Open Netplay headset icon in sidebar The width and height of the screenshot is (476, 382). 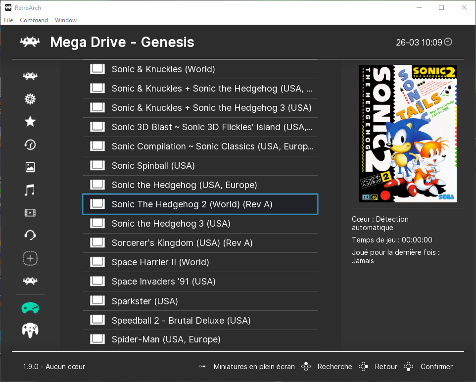tap(30, 236)
